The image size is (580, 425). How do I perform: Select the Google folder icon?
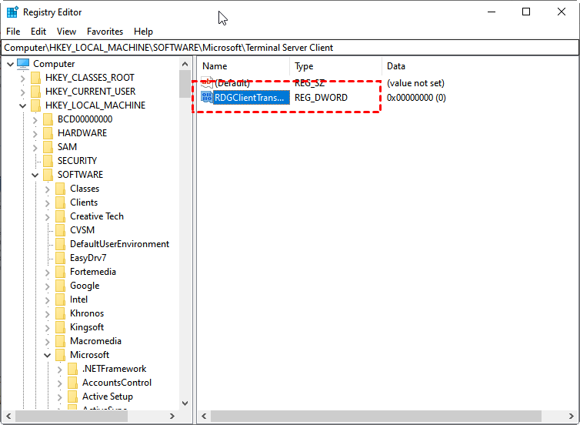tap(60, 286)
